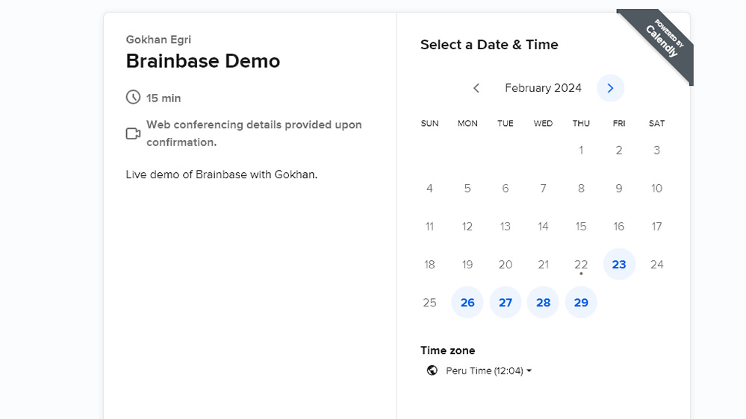
Task: Click the Time zone label
Action: [448, 350]
